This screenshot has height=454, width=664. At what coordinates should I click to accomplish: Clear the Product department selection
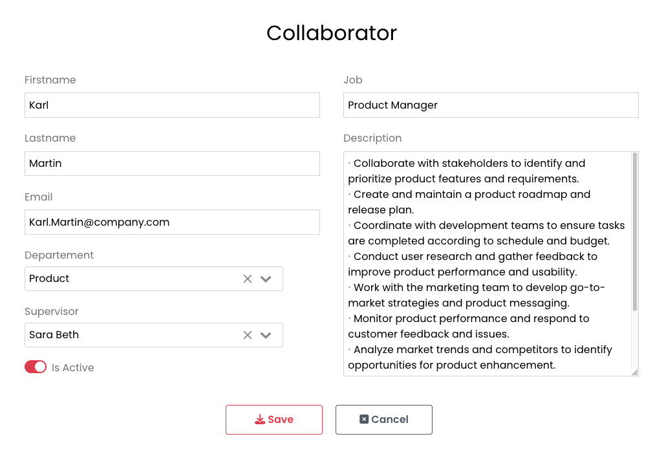(247, 279)
